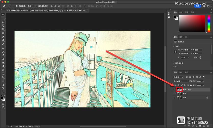This screenshot has height=128, width=213.
Task: Click the delete layer trash icon
Action: pyautogui.click(x=208, y=126)
